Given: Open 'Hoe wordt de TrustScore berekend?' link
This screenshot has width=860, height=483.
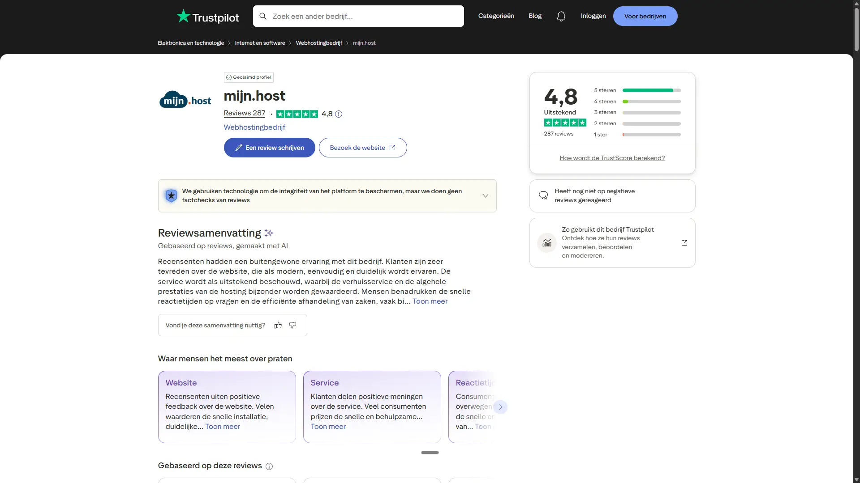Looking at the screenshot, I should pos(612,157).
